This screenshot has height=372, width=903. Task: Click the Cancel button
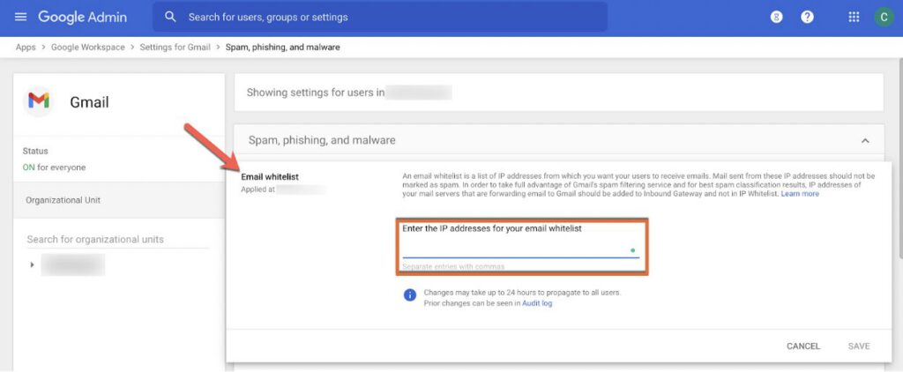coord(803,346)
